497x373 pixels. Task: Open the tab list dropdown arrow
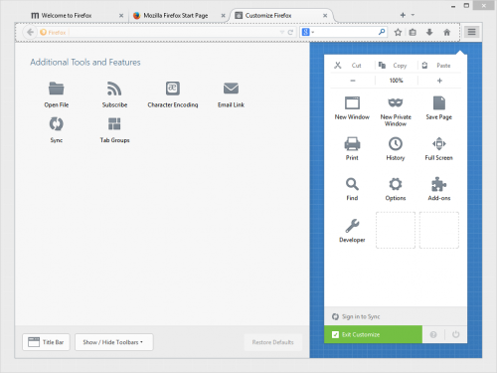413,15
